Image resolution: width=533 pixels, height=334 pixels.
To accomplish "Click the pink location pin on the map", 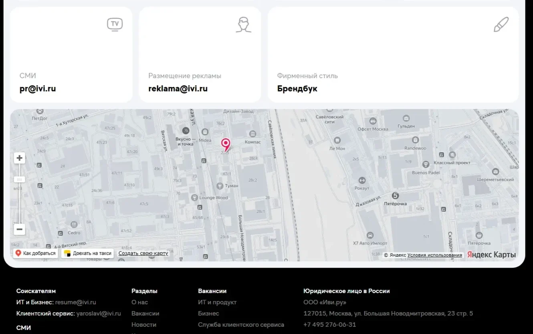I will (x=226, y=144).
